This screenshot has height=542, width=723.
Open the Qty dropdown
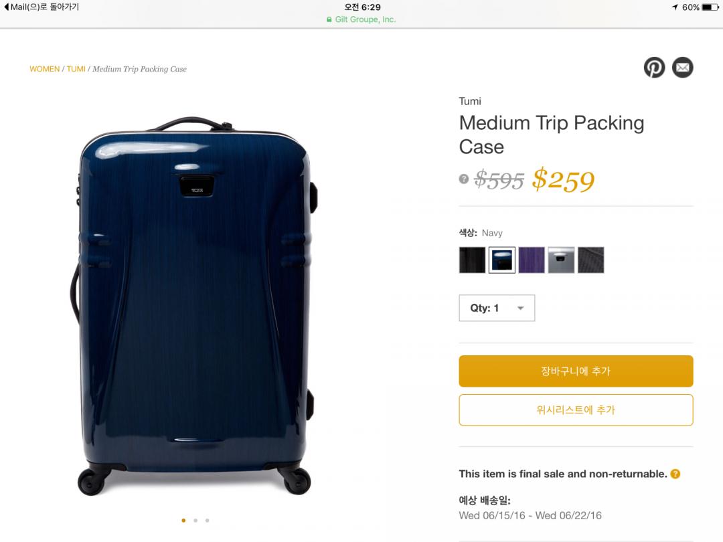pyautogui.click(x=497, y=308)
